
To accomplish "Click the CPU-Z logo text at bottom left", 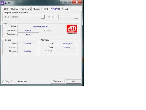I will click(7, 82).
